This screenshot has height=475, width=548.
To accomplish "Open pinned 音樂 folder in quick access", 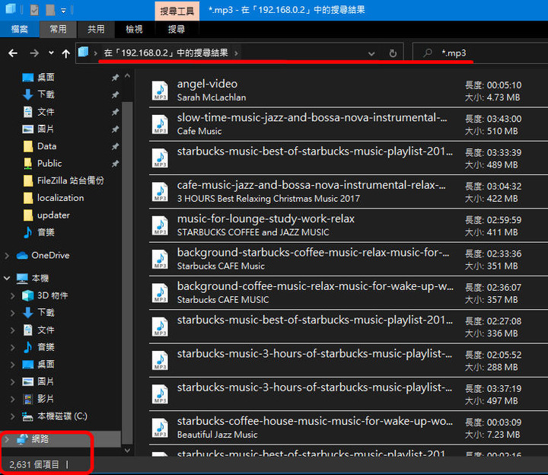I will (x=46, y=232).
